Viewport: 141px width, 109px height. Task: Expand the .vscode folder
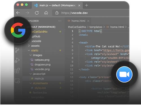tap(29, 41)
